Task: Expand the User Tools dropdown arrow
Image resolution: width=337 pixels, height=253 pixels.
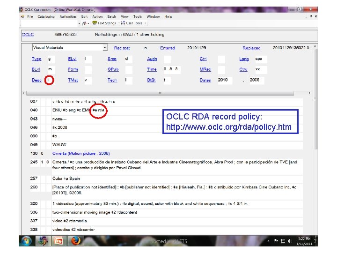Action: point(145,23)
